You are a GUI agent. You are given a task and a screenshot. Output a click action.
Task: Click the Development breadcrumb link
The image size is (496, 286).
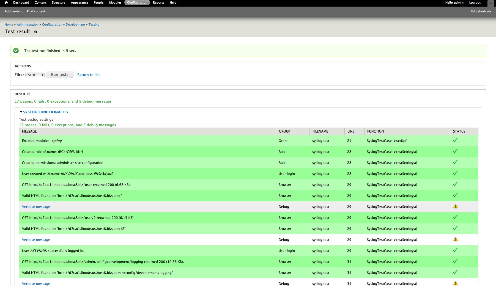click(x=75, y=24)
